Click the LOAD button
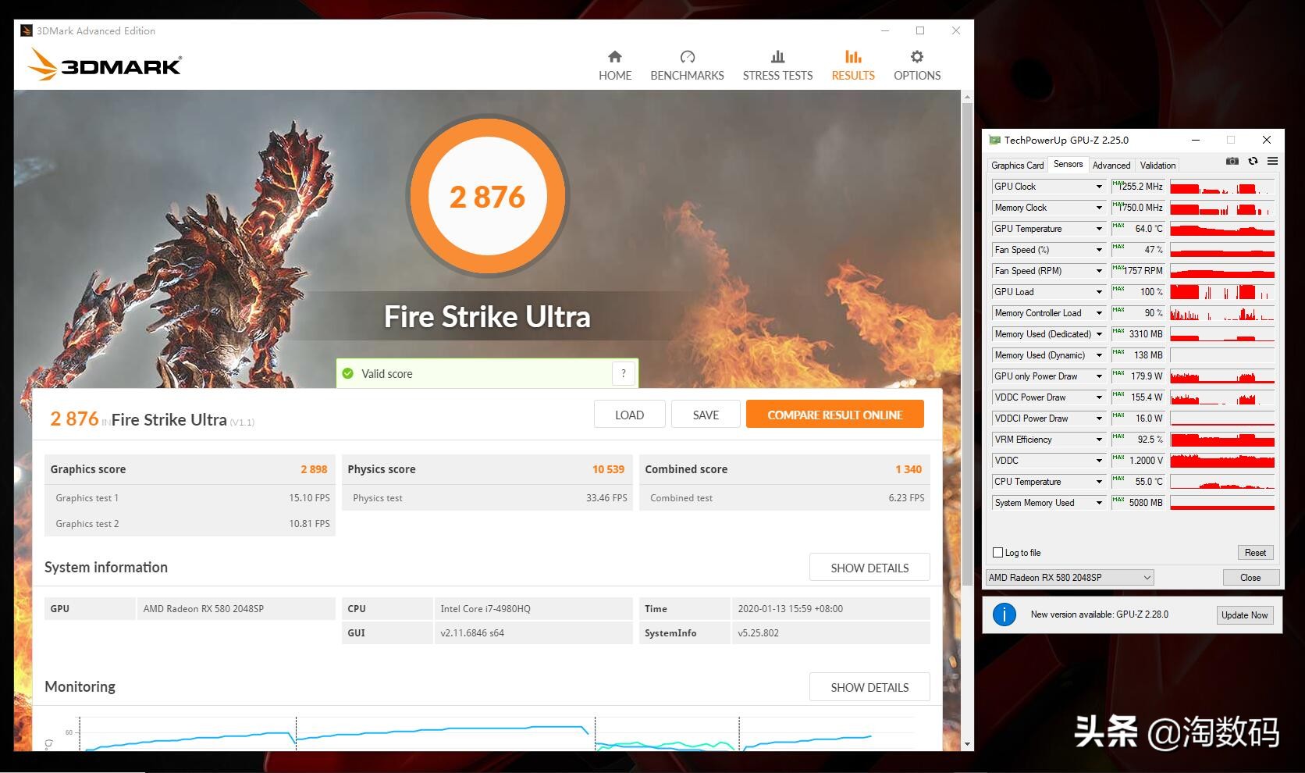Viewport: 1305px width, 773px height. [x=629, y=415]
